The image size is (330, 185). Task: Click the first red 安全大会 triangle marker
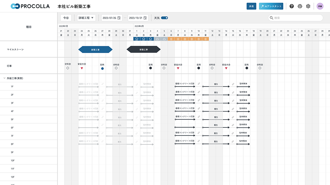click(x=82, y=68)
